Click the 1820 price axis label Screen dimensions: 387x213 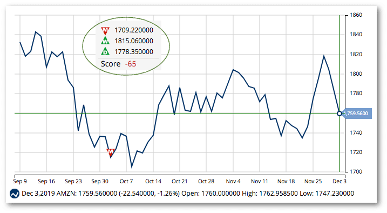pyautogui.click(x=356, y=55)
